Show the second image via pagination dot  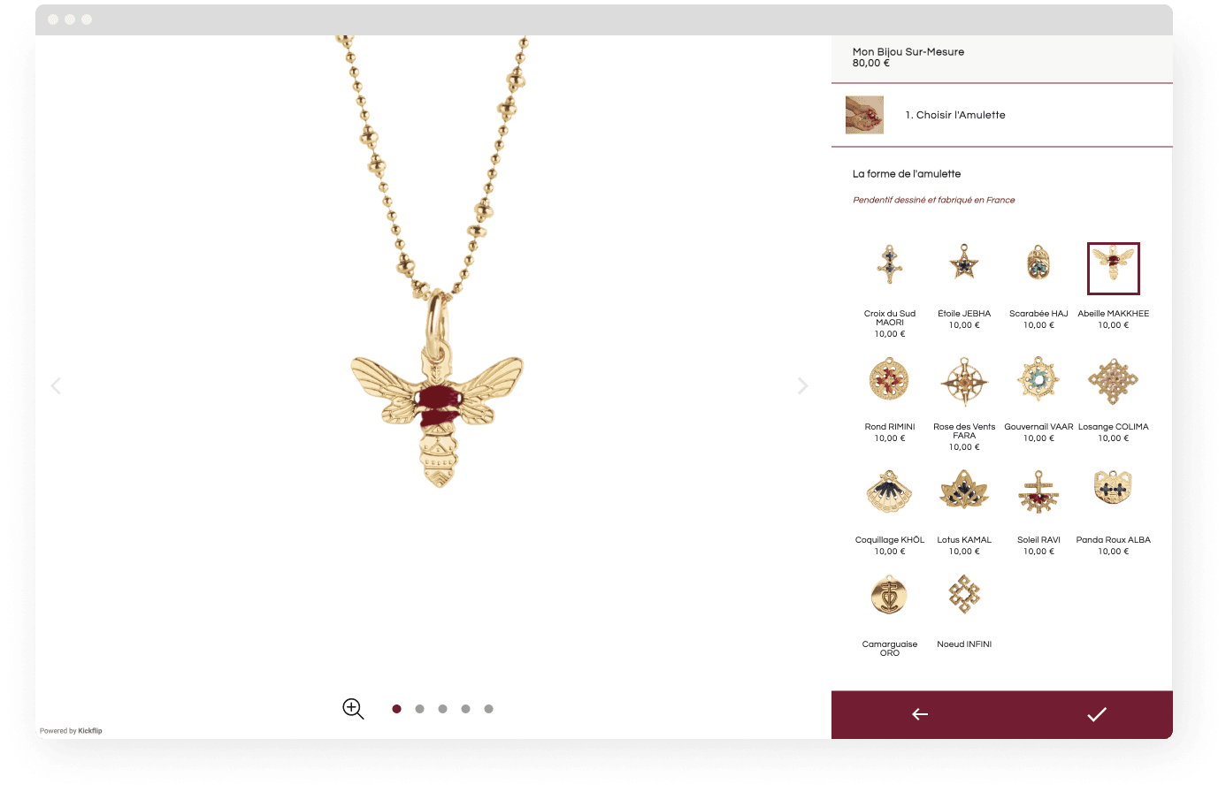tap(419, 709)
